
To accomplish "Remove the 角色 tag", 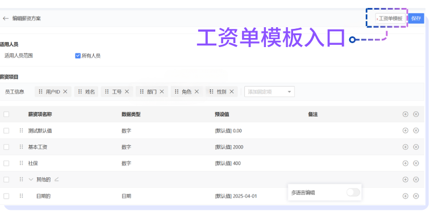I will point(197,92).
